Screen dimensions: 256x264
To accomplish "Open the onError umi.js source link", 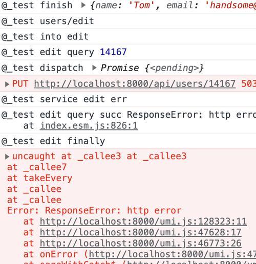I will [x=173, y=254].
